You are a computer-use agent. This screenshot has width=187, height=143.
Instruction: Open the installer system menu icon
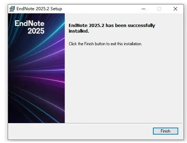tap(12, 9)
